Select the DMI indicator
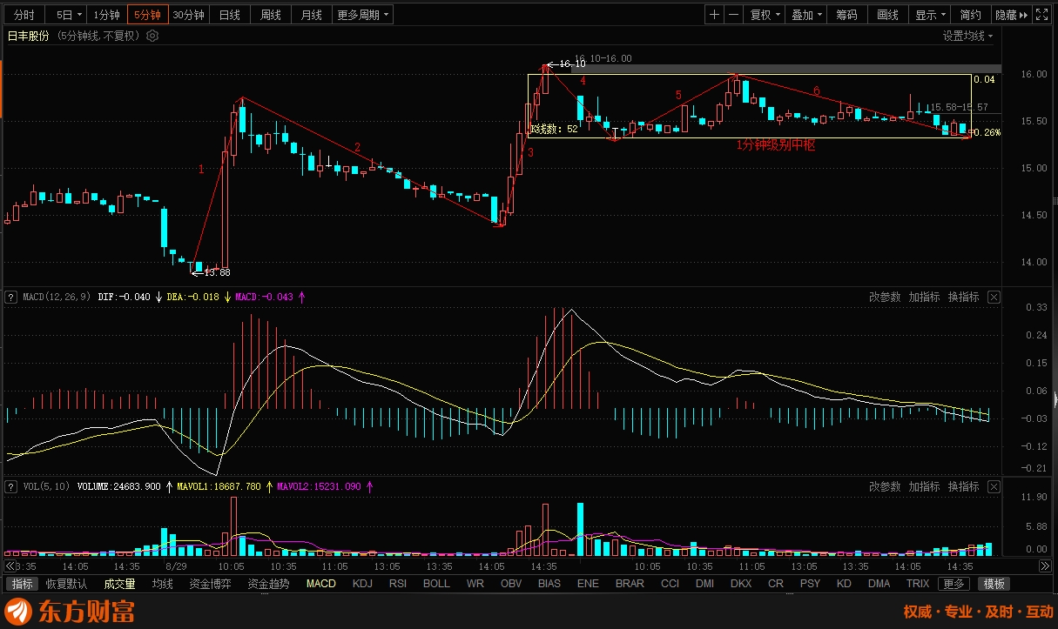This screenshot has height=629, width=1058. (706, 584)
